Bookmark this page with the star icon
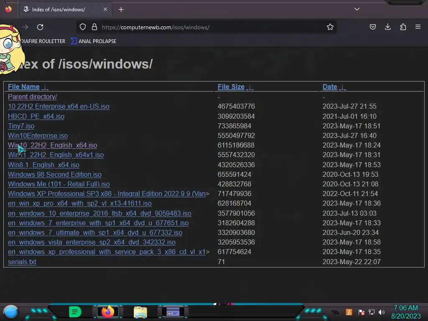The height and width of the screenshot is (321, 428). (330, 27)
